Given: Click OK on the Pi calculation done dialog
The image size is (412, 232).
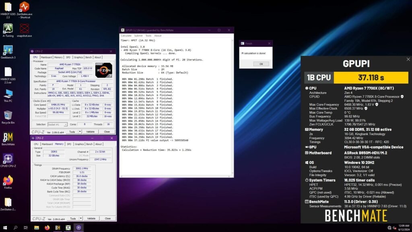Looking at the screenshot, I should click(261, 64).
